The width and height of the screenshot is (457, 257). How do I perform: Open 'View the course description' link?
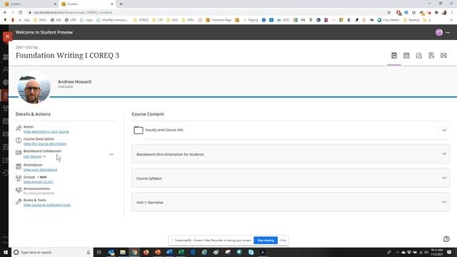(45, 144)
